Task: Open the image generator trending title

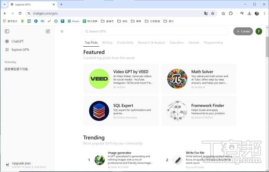Action: coord(120,153)
